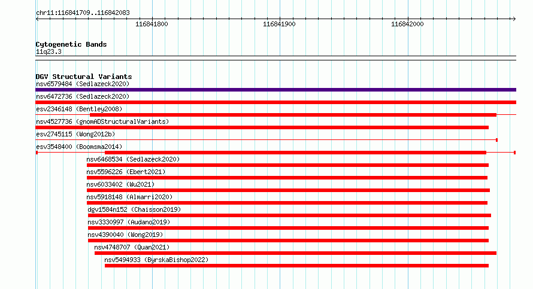Click the esv2346148 (Bentley2008) label

pos(79,109)
